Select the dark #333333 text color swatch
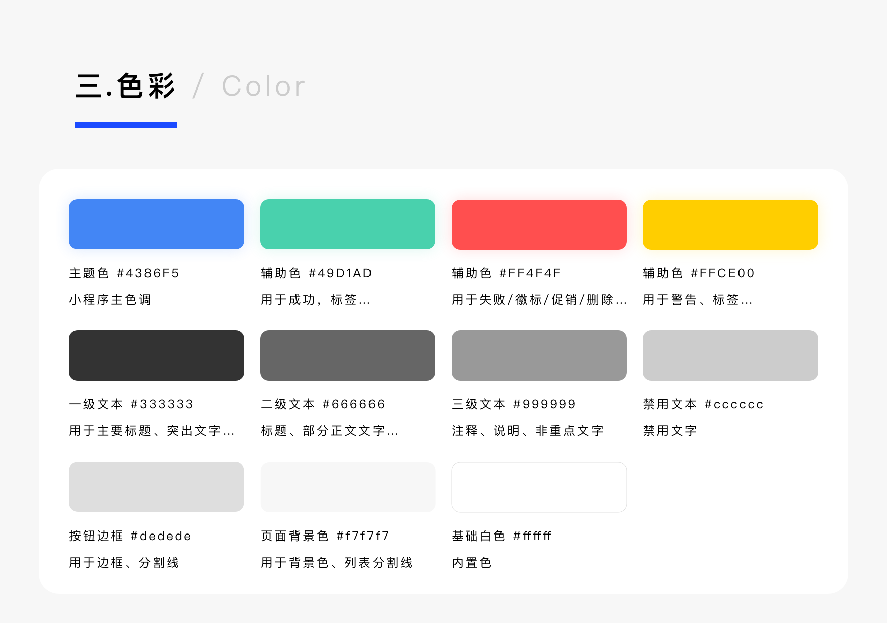Image resolution: width=887 pixels, height=623 pixels. pyautogui.click(x=156, y=355)
